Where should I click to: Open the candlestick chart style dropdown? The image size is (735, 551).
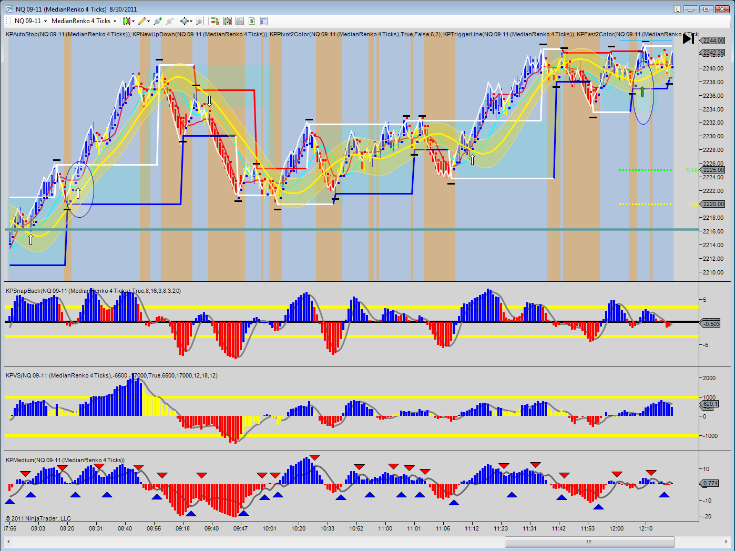(128, 21)
